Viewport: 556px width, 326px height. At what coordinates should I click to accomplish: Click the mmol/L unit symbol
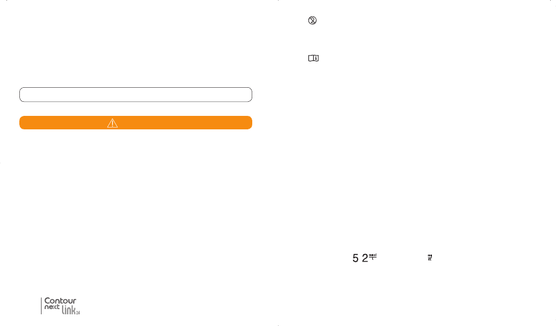373,256
